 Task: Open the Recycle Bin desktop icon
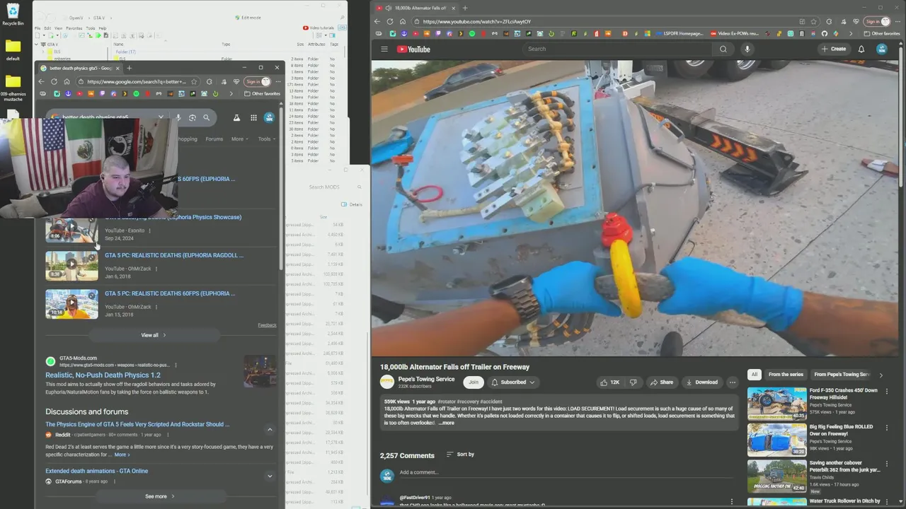(x=13, y=14)
